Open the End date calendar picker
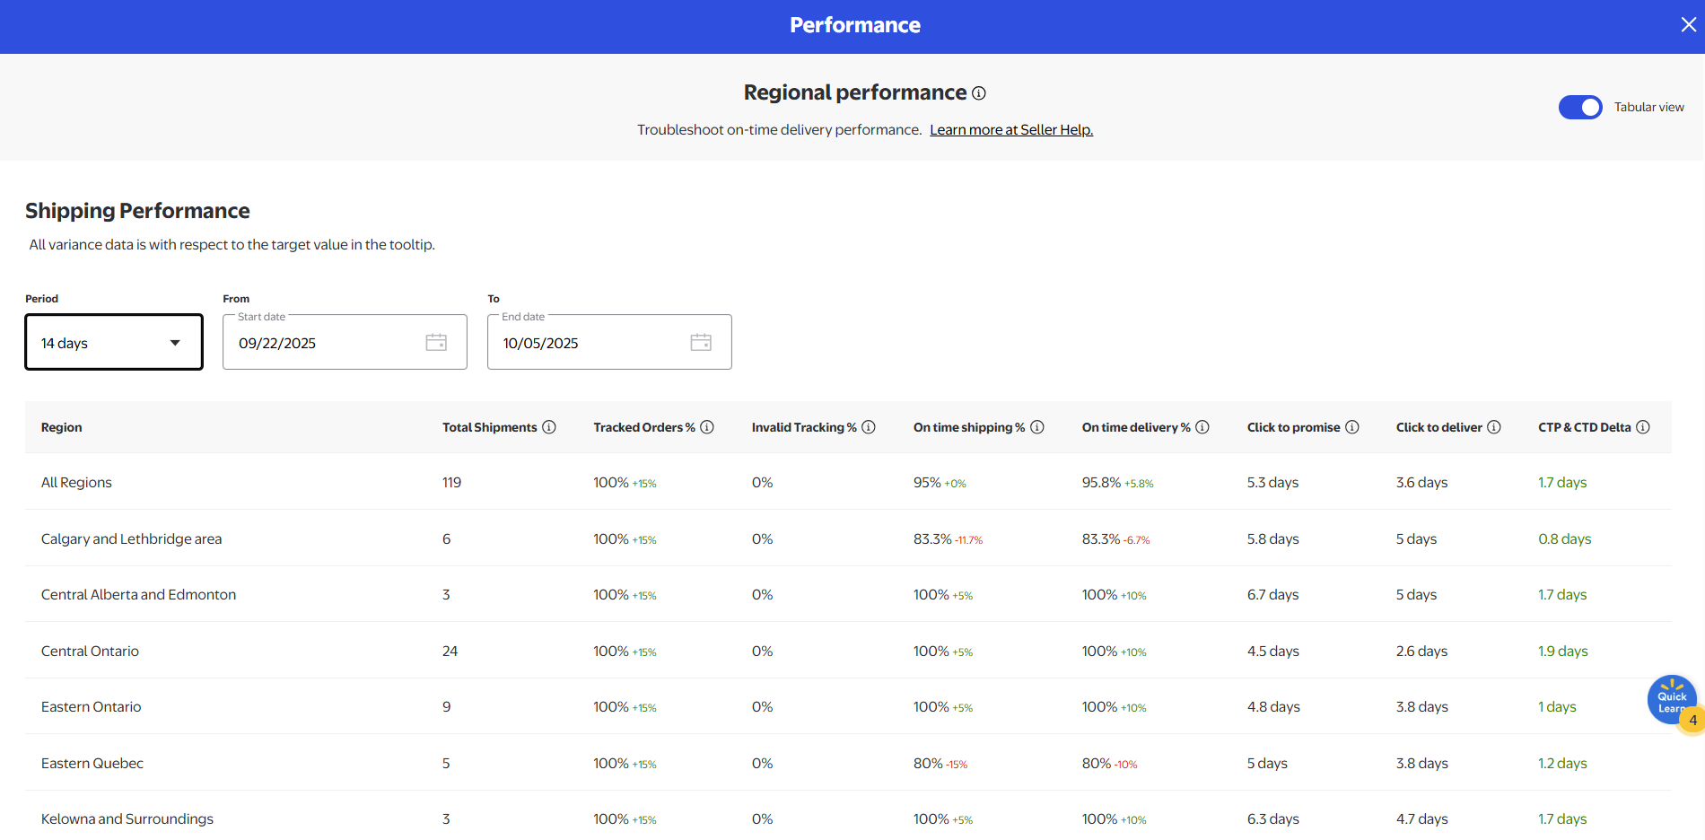Screen dimensions: 1705x840 click(701, 342)
